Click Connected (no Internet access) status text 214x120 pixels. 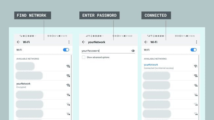point(159,68)
